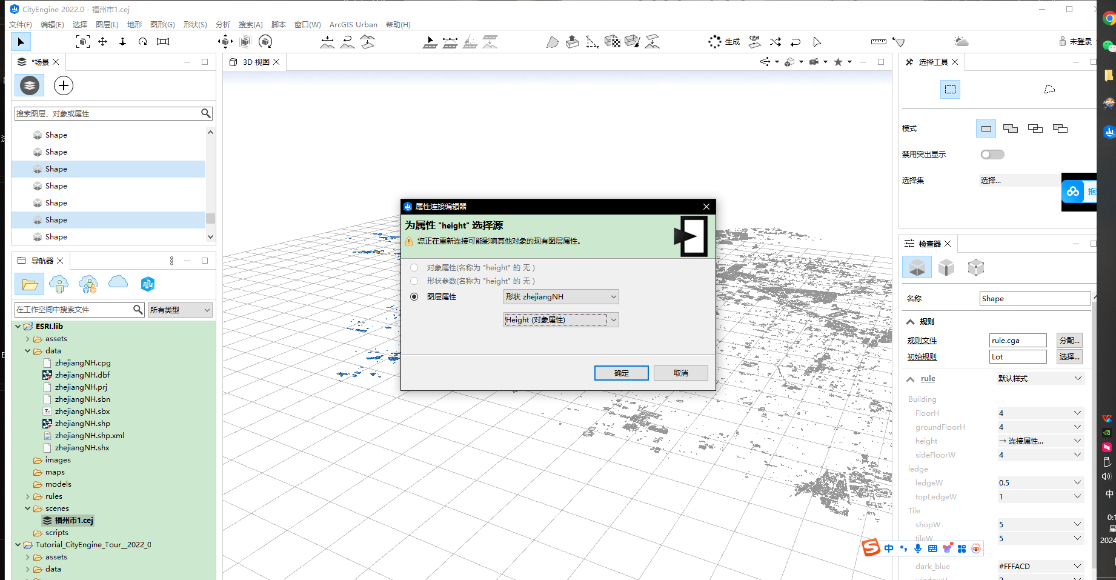Viewport: 1116px width, 580px height.
Task: Open the ArcGIS Urban menu
Action: (353, 24)
